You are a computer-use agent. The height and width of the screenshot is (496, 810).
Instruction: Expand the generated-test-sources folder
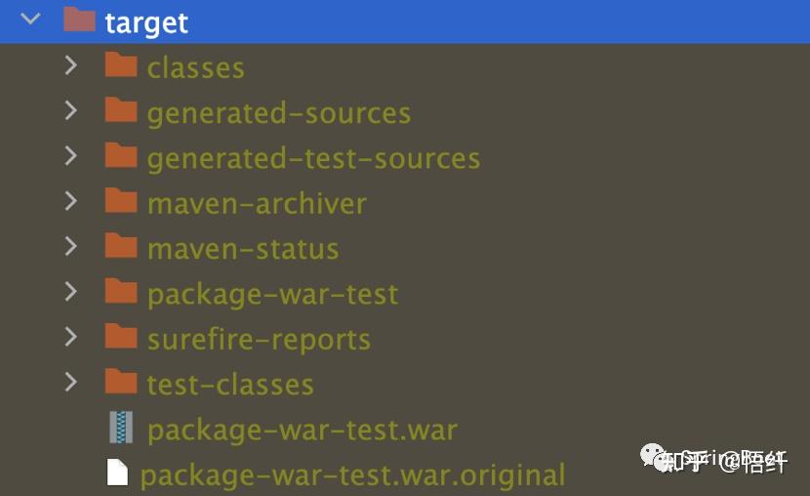[x=70, y=156]
